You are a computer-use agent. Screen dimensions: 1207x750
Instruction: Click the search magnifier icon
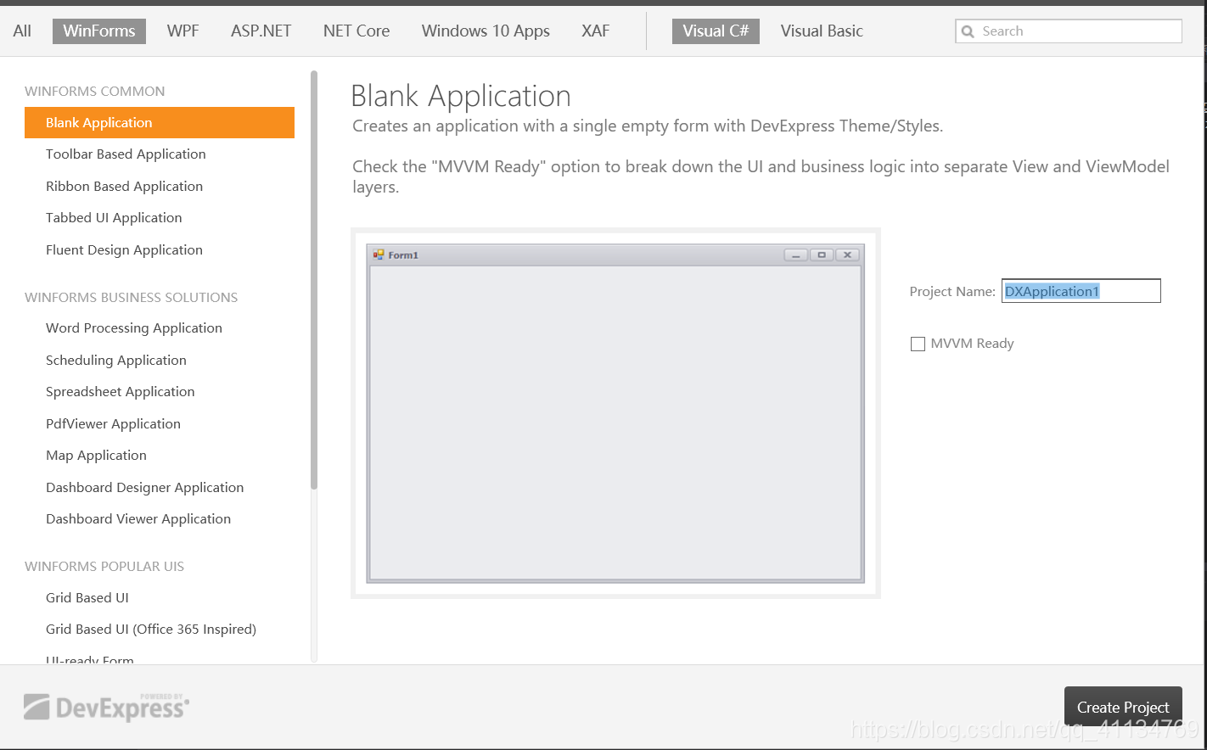point(968,31)
